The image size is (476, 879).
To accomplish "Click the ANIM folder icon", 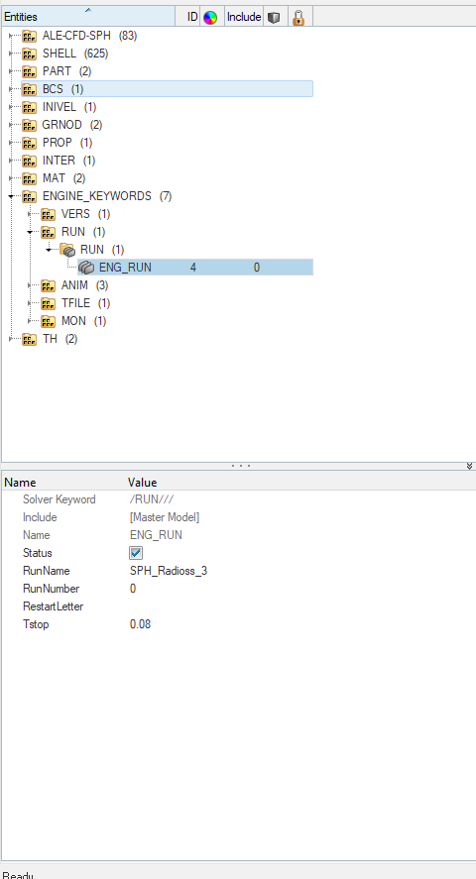I will (49, 285).
